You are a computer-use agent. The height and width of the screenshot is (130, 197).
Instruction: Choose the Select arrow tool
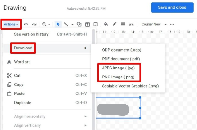58,24
